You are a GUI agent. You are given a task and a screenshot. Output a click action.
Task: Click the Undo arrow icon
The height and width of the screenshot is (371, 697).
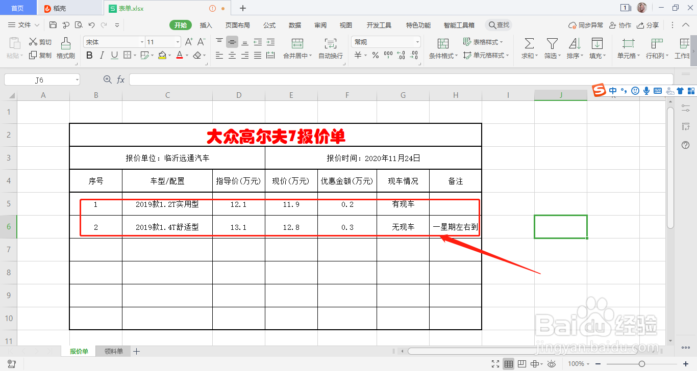coord(91,25)
